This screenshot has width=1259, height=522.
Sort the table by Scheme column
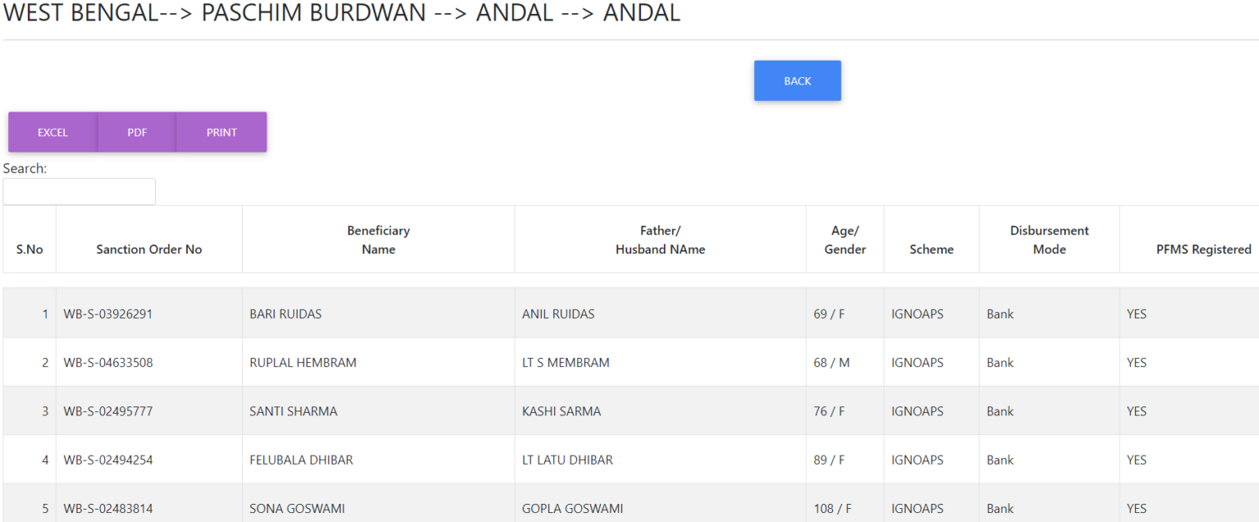click(x=931, y=239)
